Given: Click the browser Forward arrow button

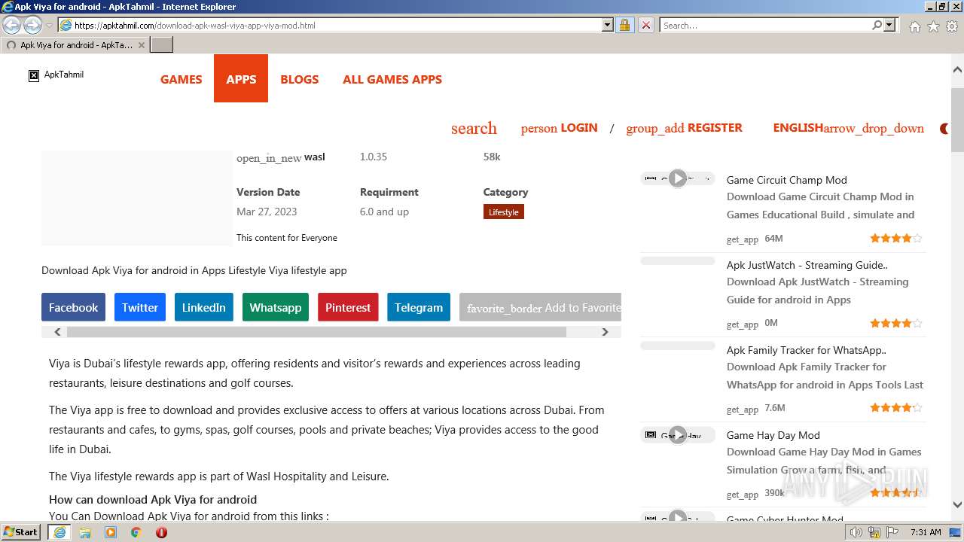Looking at the screenshot, I should (32, 25).
